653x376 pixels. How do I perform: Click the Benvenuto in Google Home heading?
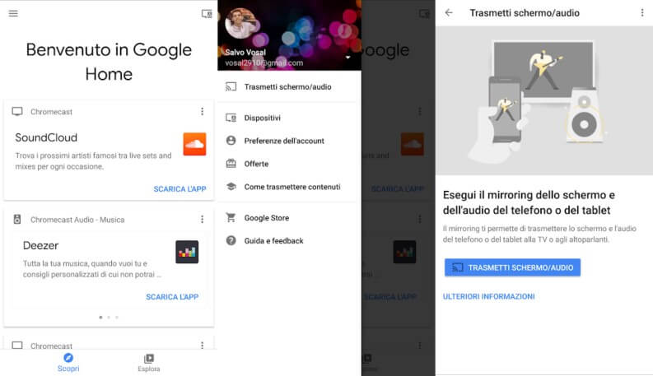pos(109,62)
